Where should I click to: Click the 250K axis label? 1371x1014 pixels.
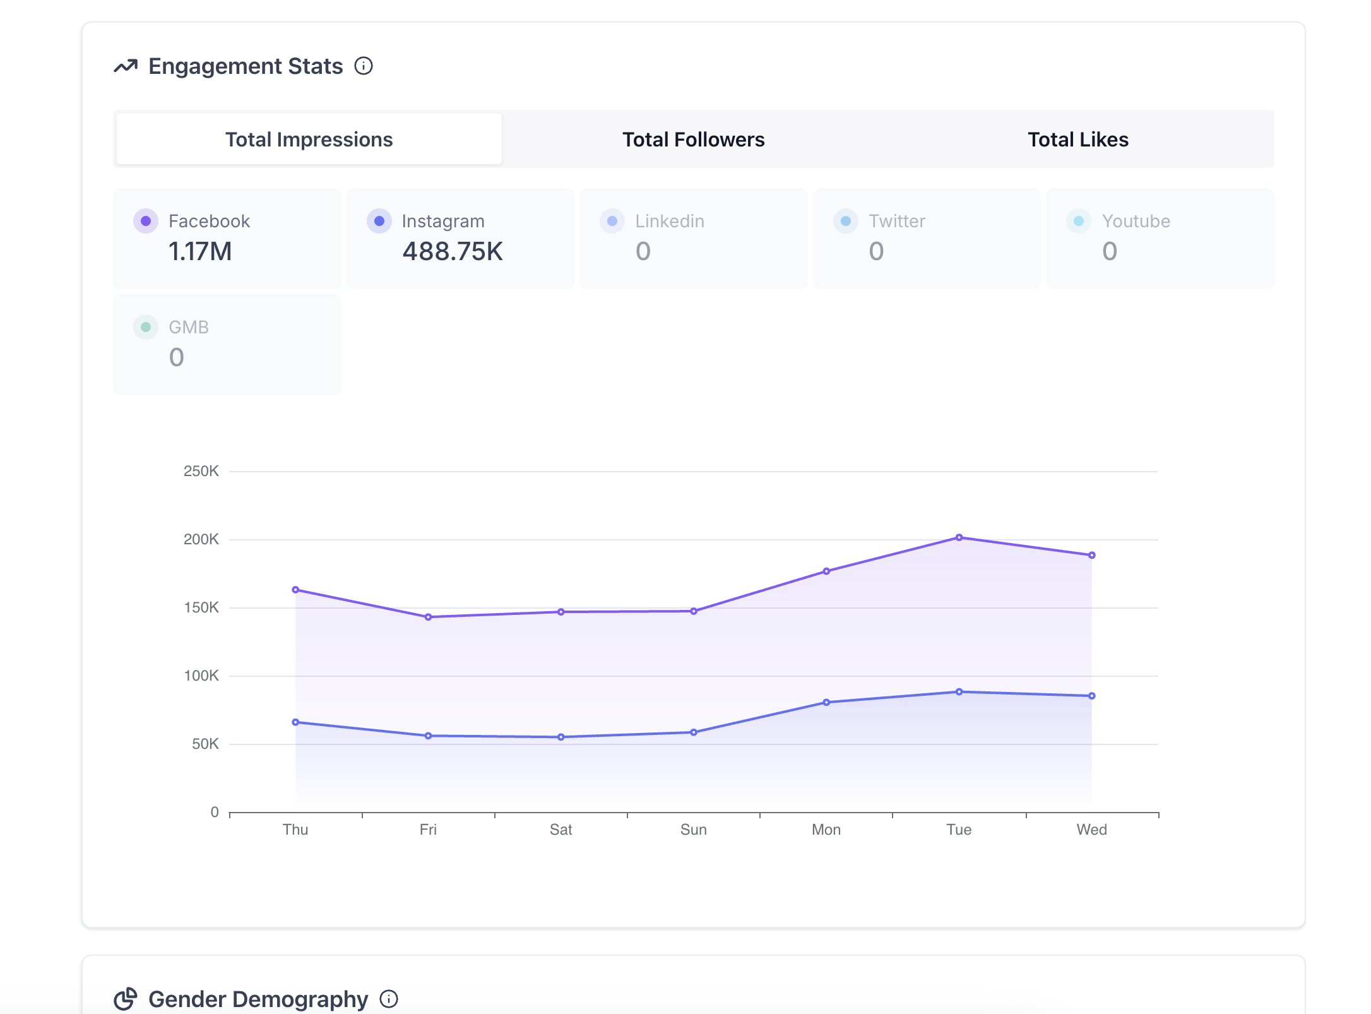click(201, 471)
